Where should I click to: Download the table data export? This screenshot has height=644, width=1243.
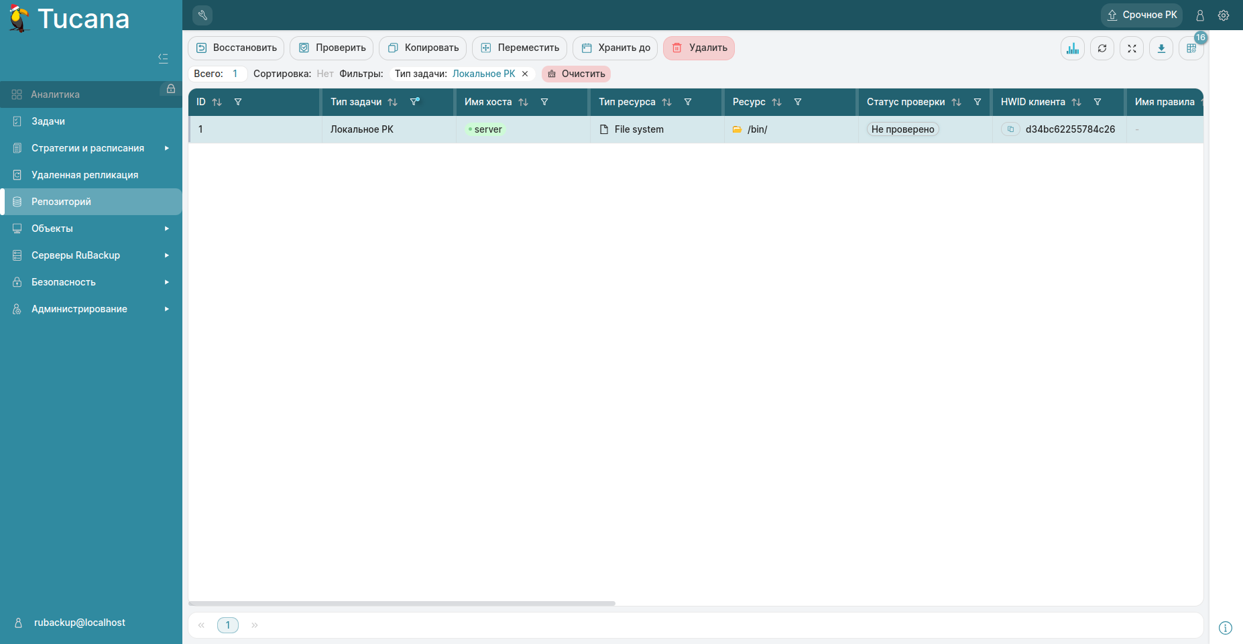click(1161, 48)
